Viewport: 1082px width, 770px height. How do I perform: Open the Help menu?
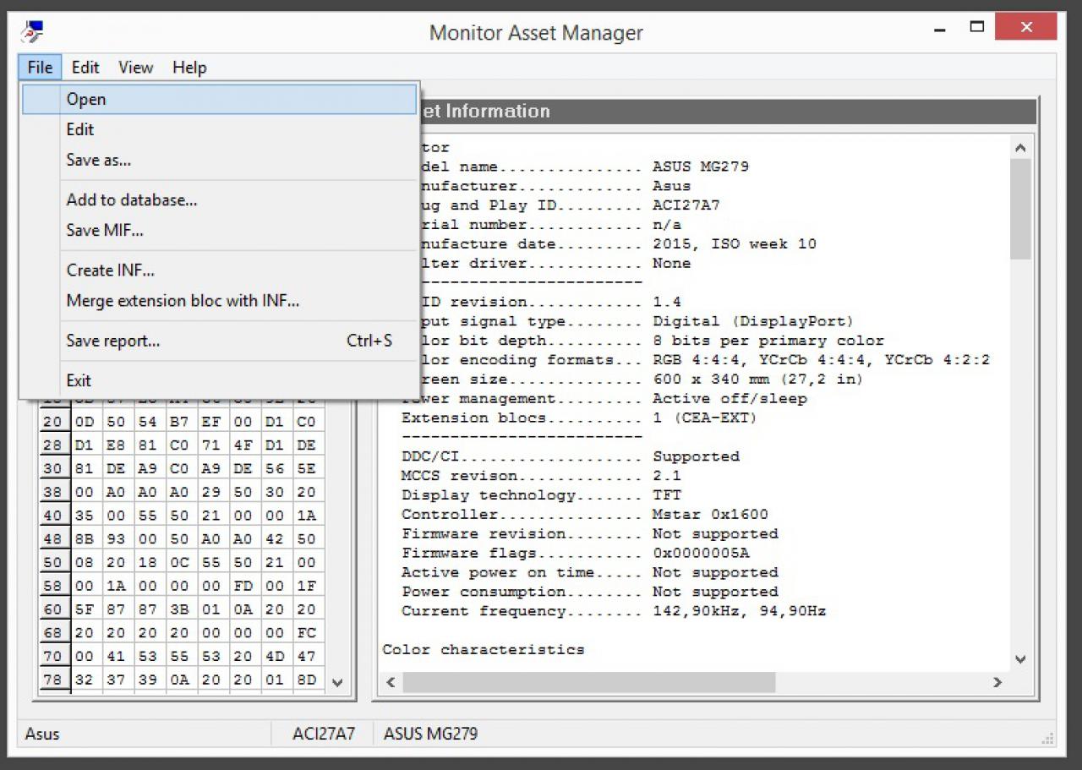[189, 68]
